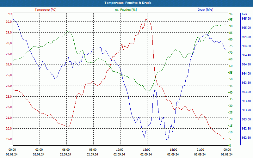This screenshot has height=158, width=253.
Task: Click the 24,0 temperature axis value
Action: [9, 86]
